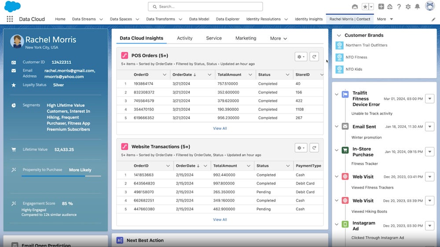Open Website Transactions settings gear menu
This screenshot has height=247, width=440.
click(x=301, y=148)
